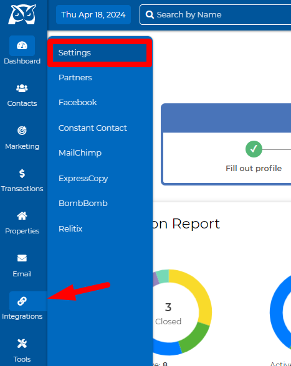Click the Integrations chain link icon
Image resolution: width=291 pixels, height=366 pixels.
22,301
